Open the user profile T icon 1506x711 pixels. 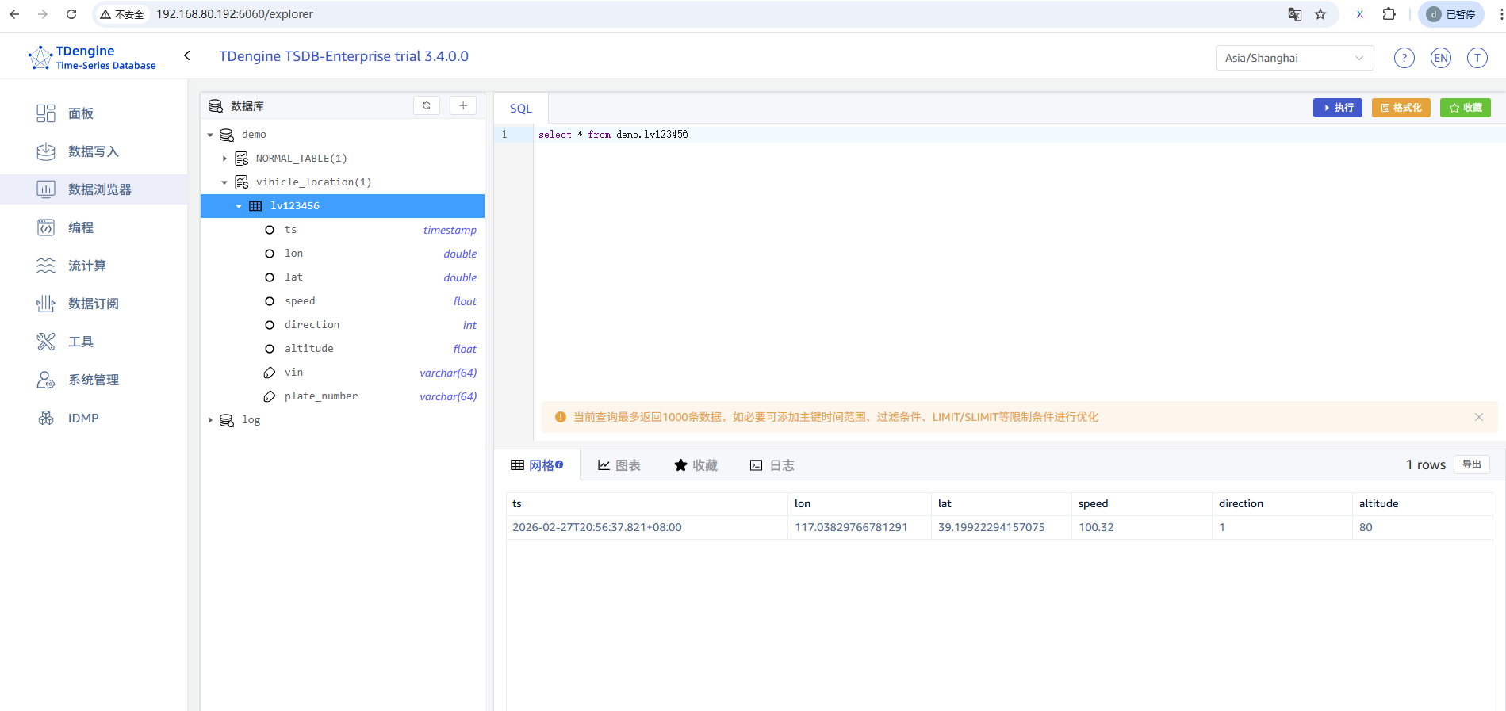pos(1477,58)
